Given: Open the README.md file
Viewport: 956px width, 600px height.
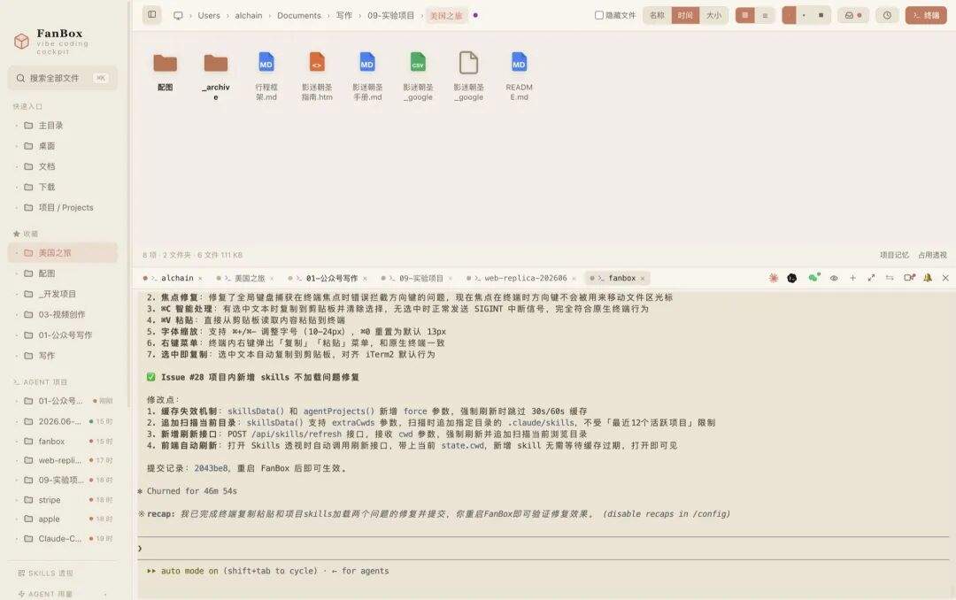Looking at the screenshot, I should click(x=519, y=76).
